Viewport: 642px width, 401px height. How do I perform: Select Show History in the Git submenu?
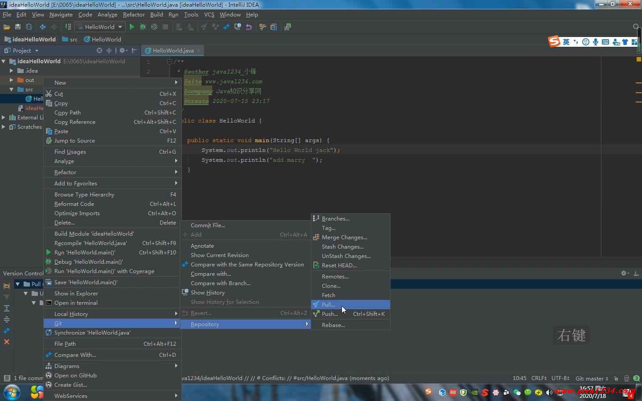pyautogui.click(x=245, y=293)
